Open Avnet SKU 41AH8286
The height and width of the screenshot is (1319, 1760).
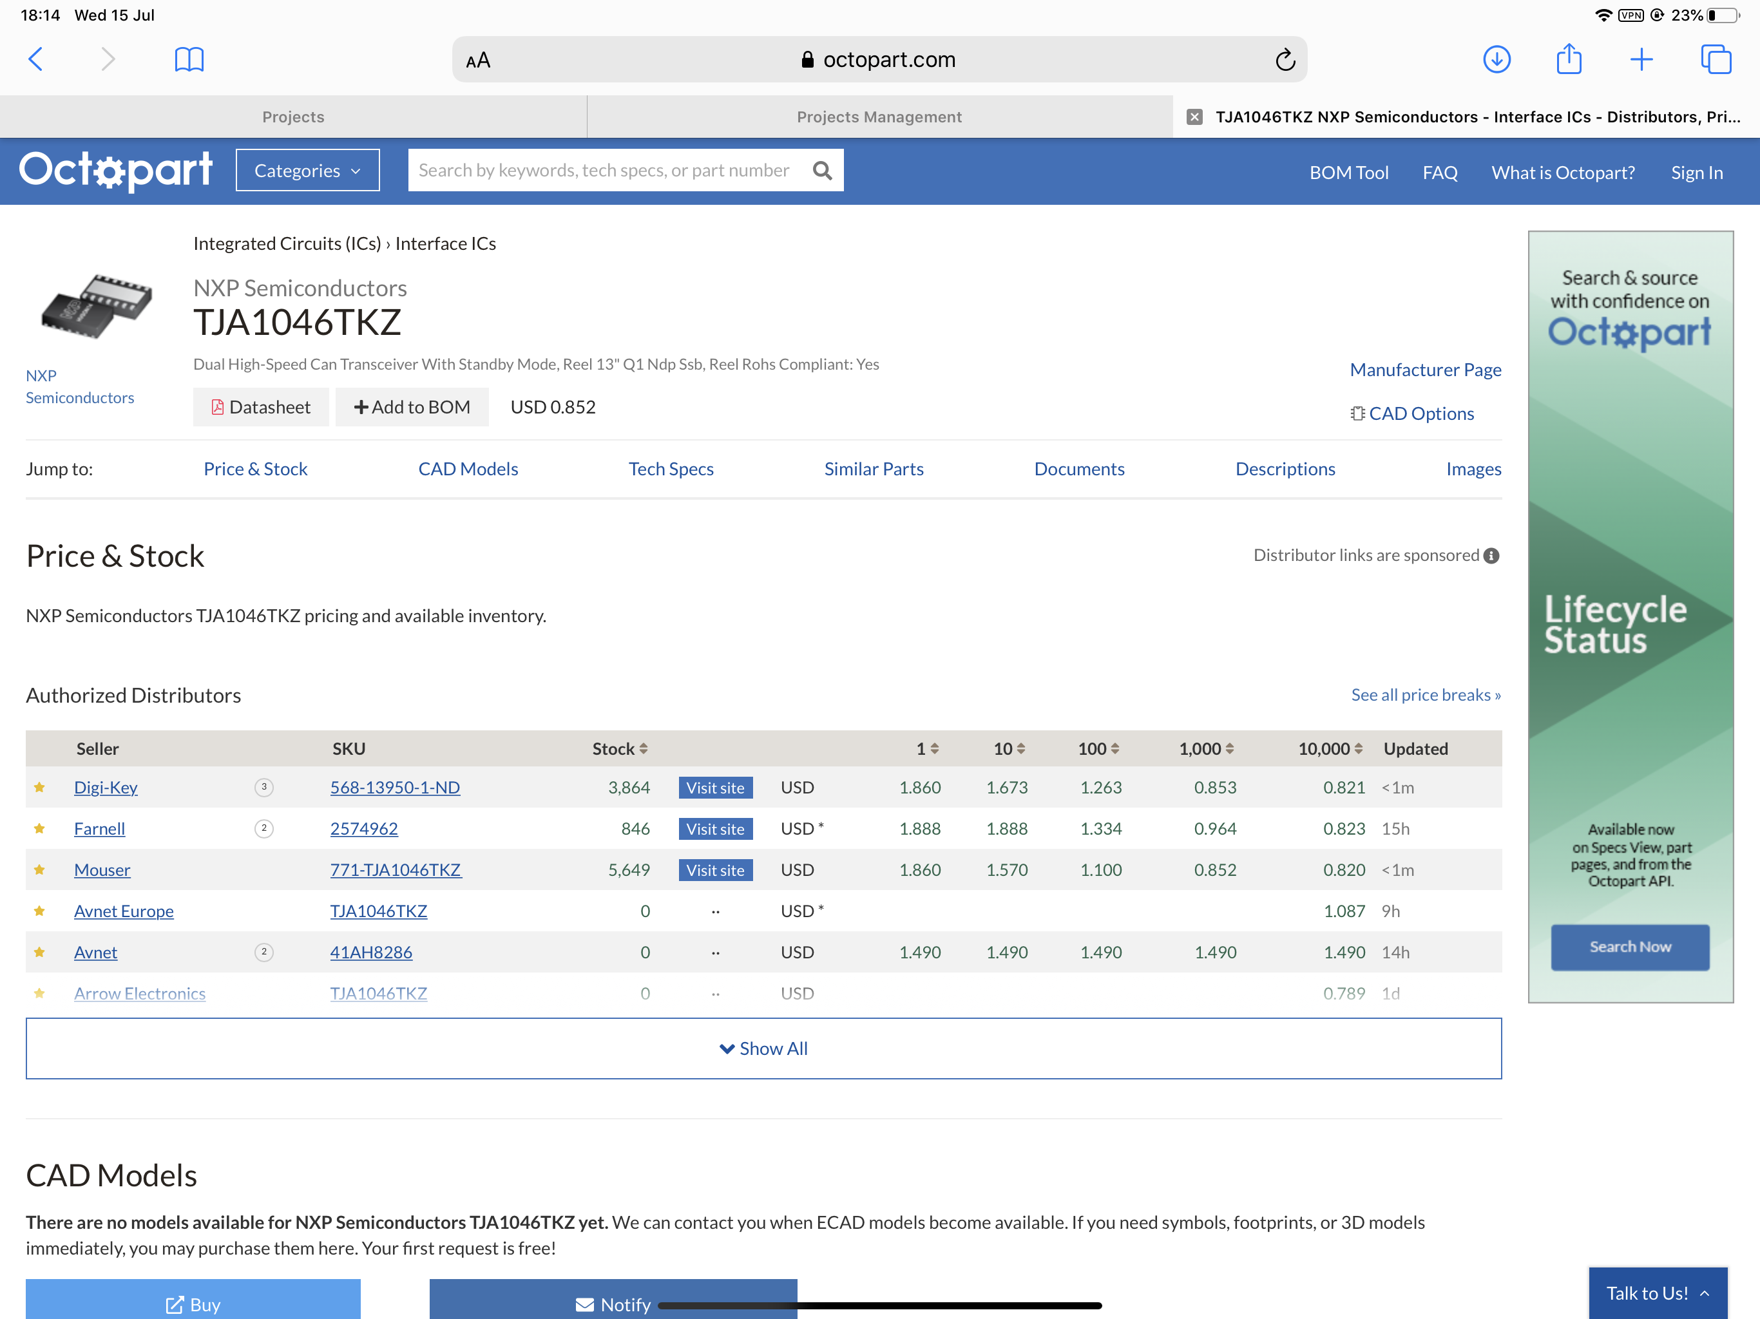(371, 951)
